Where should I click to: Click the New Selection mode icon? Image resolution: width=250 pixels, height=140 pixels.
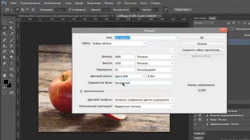click(17, 10)
